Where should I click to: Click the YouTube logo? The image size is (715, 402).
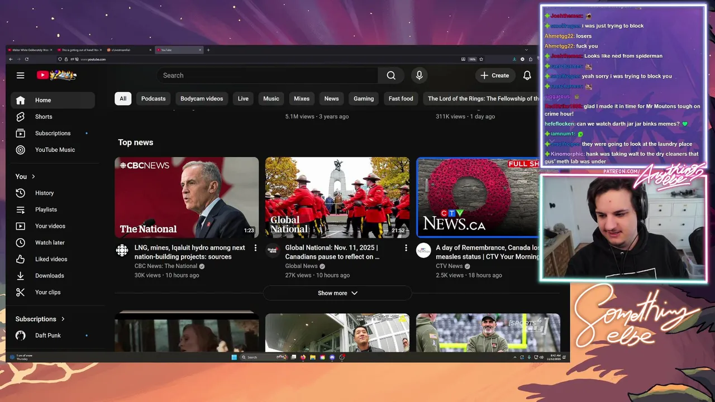56,75
